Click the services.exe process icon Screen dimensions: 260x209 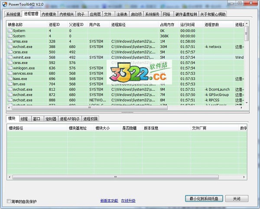pyautogui.click(x=10, y=73)
